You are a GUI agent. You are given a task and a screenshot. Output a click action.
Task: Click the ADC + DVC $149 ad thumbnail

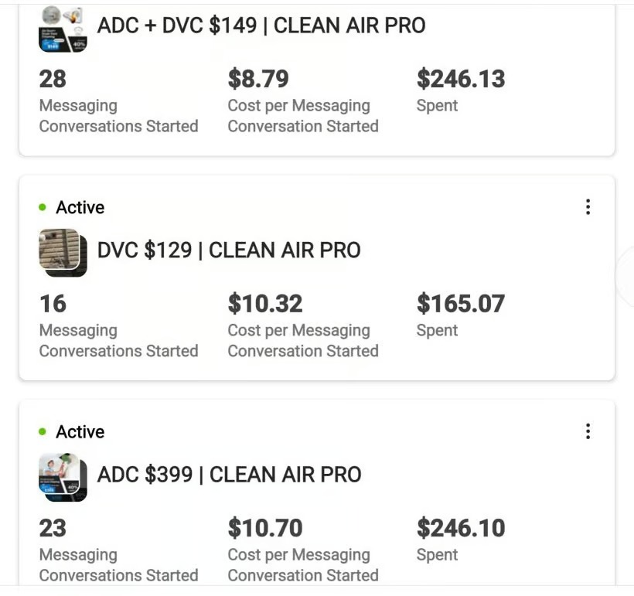(x=63, y=29)
